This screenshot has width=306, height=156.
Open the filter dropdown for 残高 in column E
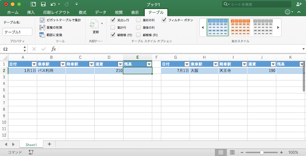tap(149, 64)
